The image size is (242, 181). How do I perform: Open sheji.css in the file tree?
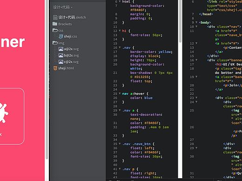point(70,36)
